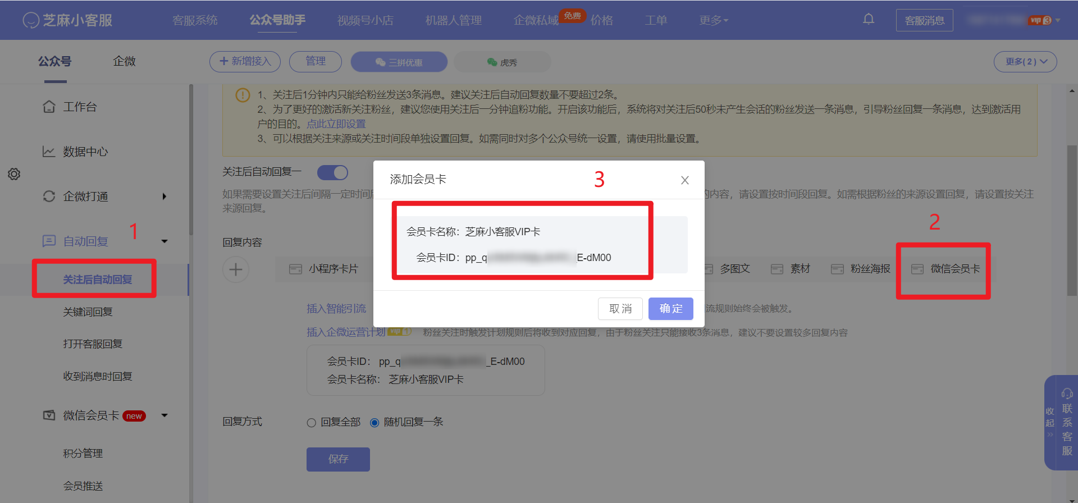
Task: Open the settings gear icon
Action: (14, 174)
